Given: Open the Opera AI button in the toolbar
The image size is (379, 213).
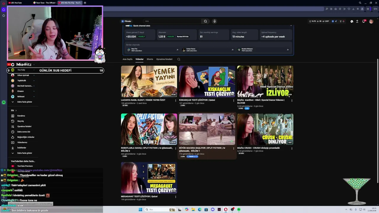Looking at the screenshot, I should coord(376,9).
